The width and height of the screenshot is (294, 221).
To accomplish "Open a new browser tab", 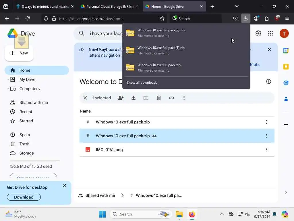I will (212, 7).
